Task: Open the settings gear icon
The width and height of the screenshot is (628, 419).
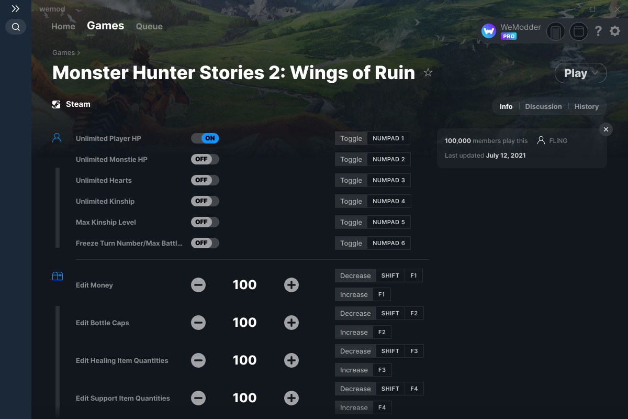Action: [x=615, y=31]
